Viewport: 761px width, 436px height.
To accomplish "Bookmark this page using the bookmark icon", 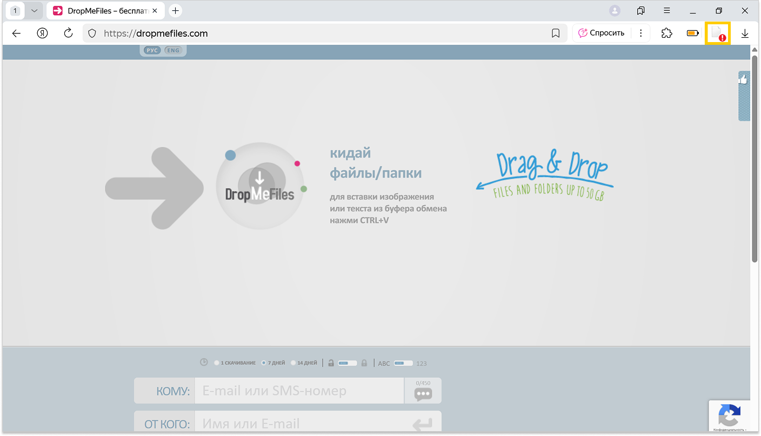I will point(555,33).
